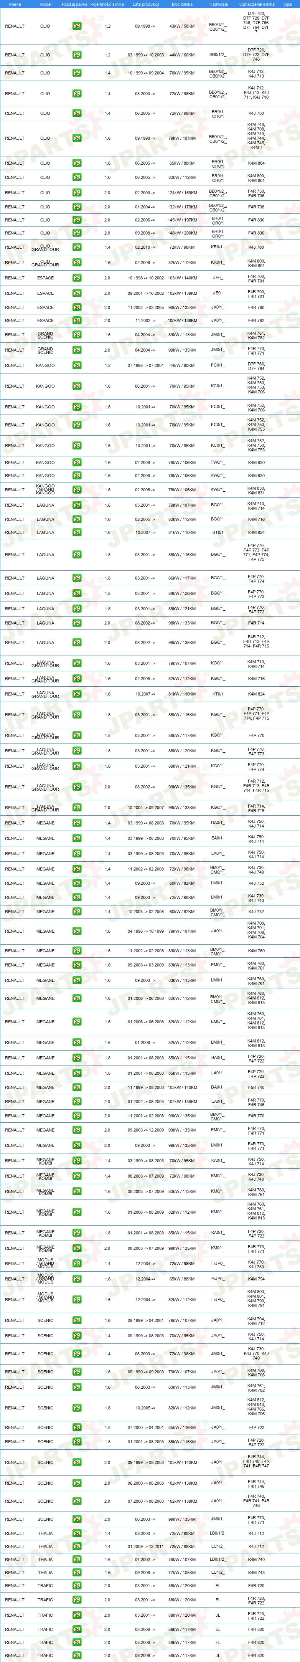Click fuel icon in Thalia 79kW / 107KM row
This screenshot has height=1662, width=300.
(x=77, y=1560)
